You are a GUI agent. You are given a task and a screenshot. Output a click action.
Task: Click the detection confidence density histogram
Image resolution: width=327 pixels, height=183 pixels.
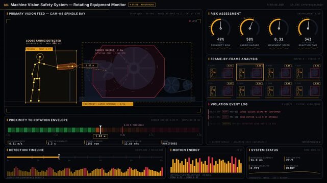(x=85, y=171)
